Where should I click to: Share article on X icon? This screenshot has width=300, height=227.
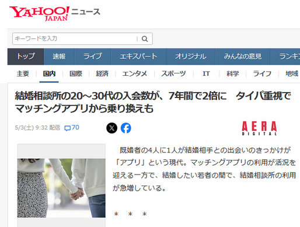[x=112, y=128]
